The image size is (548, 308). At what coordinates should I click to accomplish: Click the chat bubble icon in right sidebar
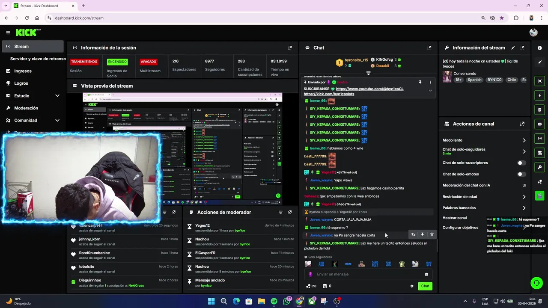539,124
